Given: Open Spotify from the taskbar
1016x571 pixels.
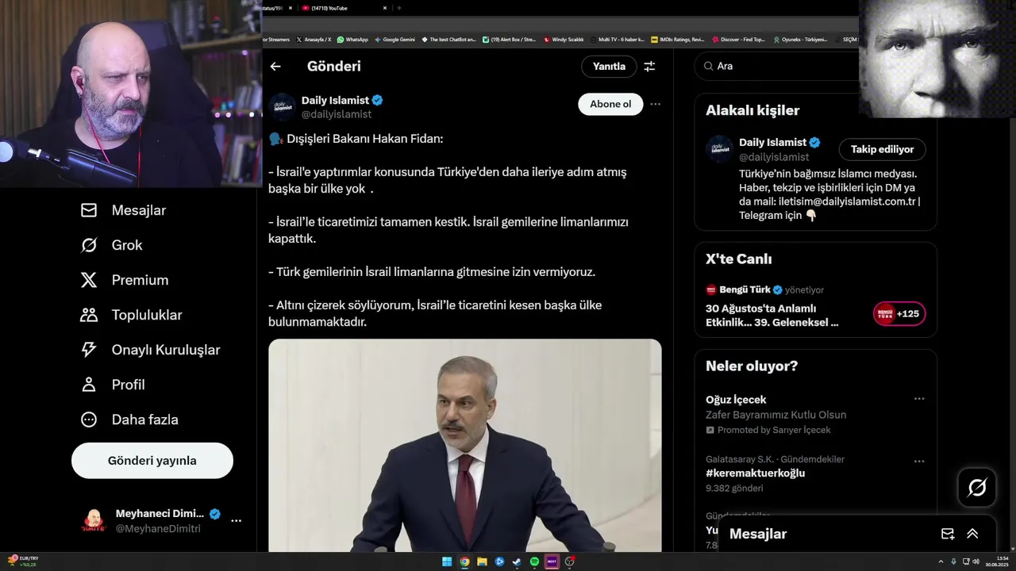Looking at the screenshot, I should (534, 561).
